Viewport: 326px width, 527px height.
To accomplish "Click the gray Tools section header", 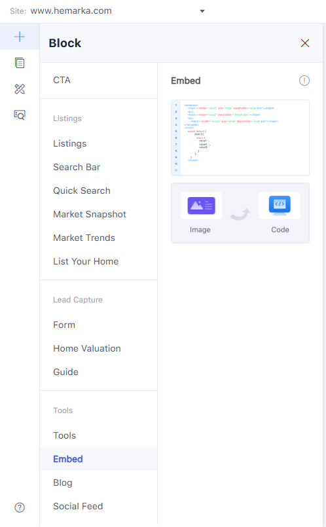I will (63, 410).
